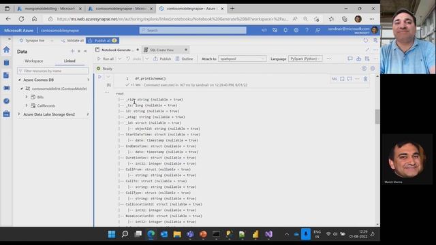
Task: Click the browser address bar
Action: point(172,19)
